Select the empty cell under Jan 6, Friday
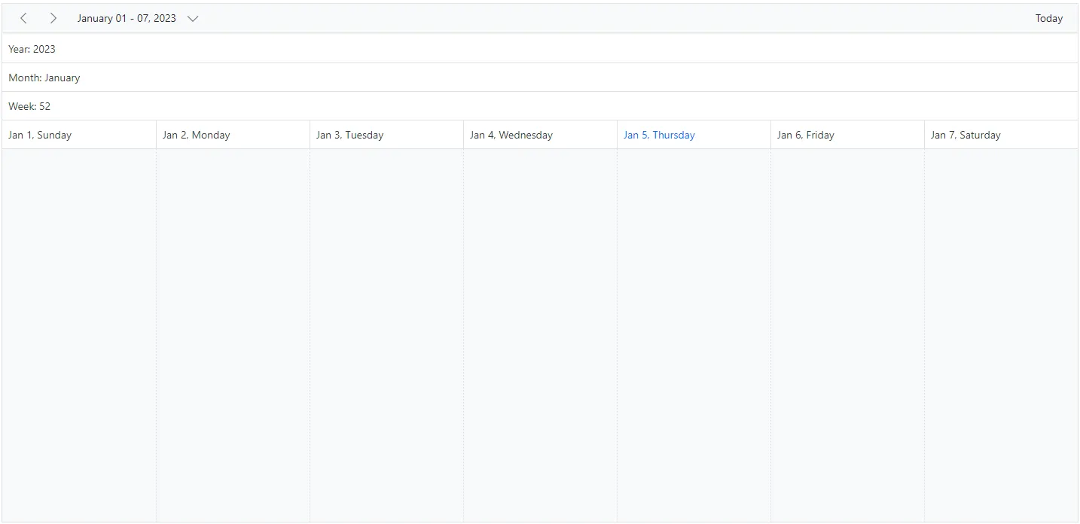This screenshot has height=524, width=1080. [847, 335]
